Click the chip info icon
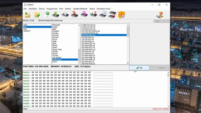Viewport: 201px width, 113px height. pyautogui.click(x=103, y=14)
